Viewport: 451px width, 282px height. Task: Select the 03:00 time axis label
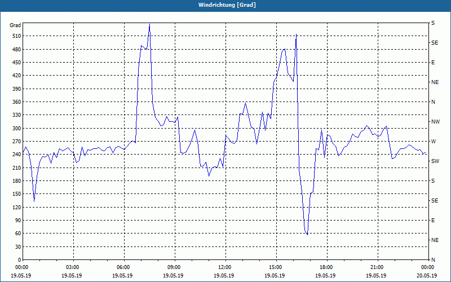pos(72,267)
